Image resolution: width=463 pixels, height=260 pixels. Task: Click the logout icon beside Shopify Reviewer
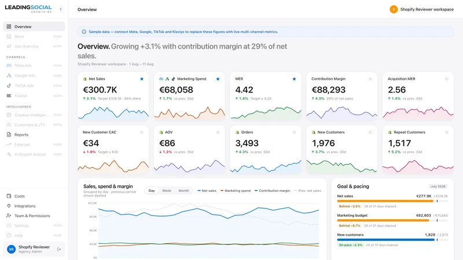click(x=59, y=249)
